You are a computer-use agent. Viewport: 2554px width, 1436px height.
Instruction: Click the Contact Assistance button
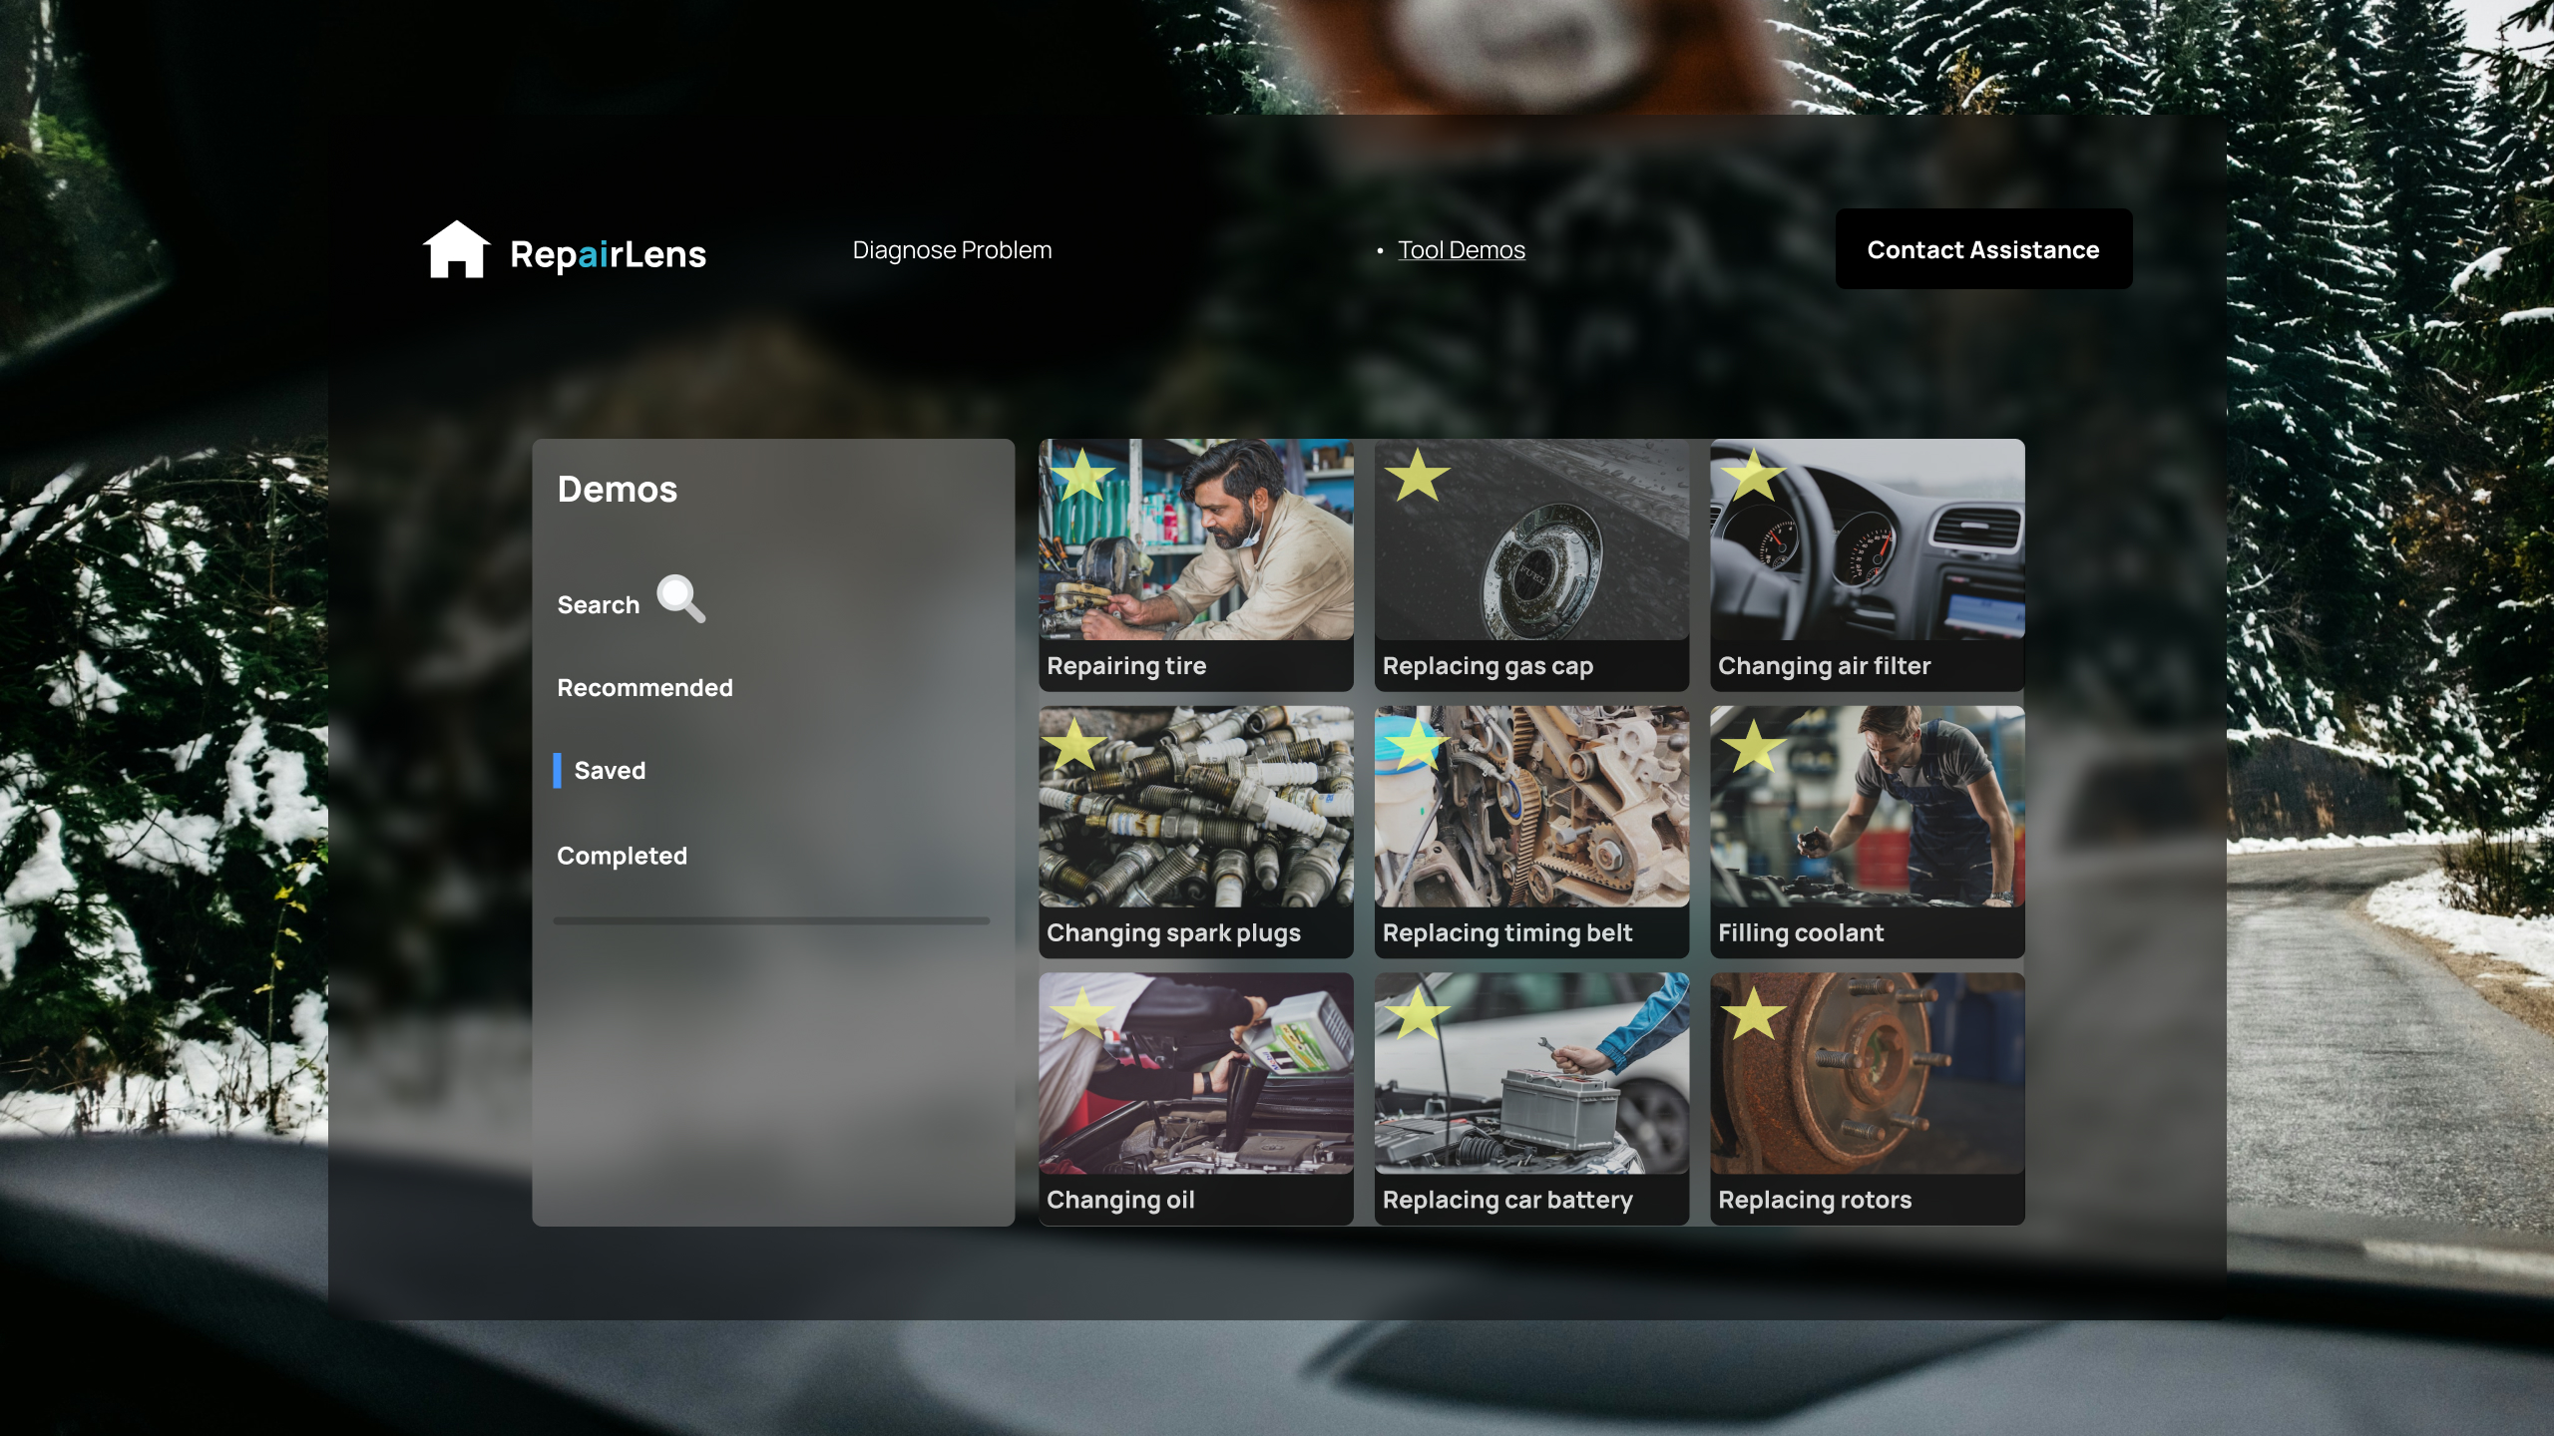(1983, 249)
